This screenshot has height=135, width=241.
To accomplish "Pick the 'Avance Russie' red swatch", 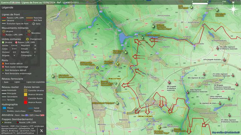I will [x=26, y=102].
